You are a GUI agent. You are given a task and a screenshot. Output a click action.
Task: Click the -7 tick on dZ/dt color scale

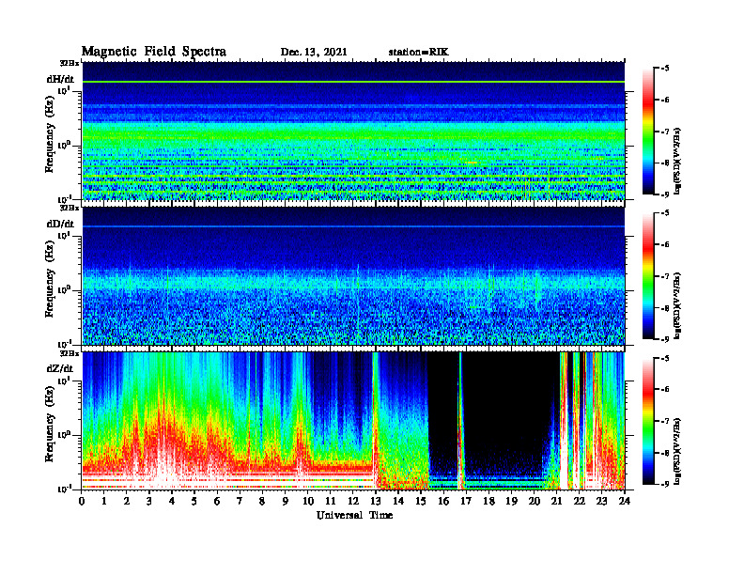click(665, 421)
